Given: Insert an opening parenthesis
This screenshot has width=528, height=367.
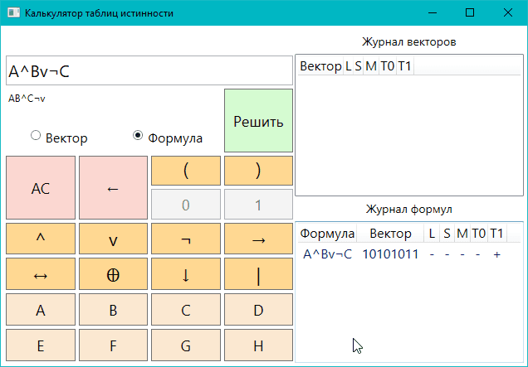Looking at the screenshot, I should click(x=186, y=171).
